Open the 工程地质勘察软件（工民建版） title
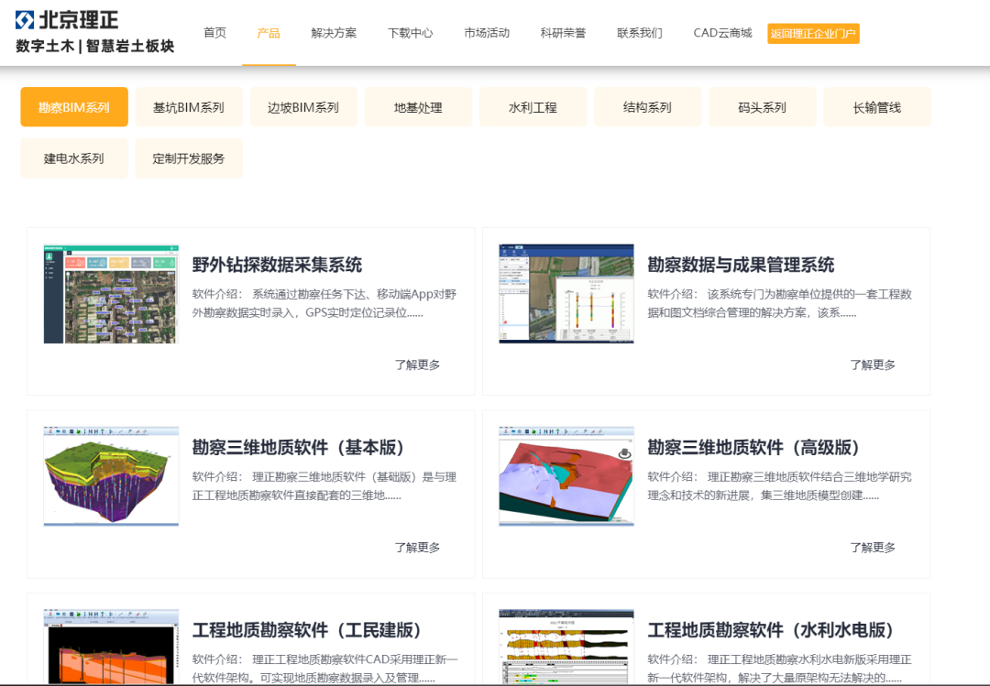Screen dimensions: 990x686 (306, 630)
